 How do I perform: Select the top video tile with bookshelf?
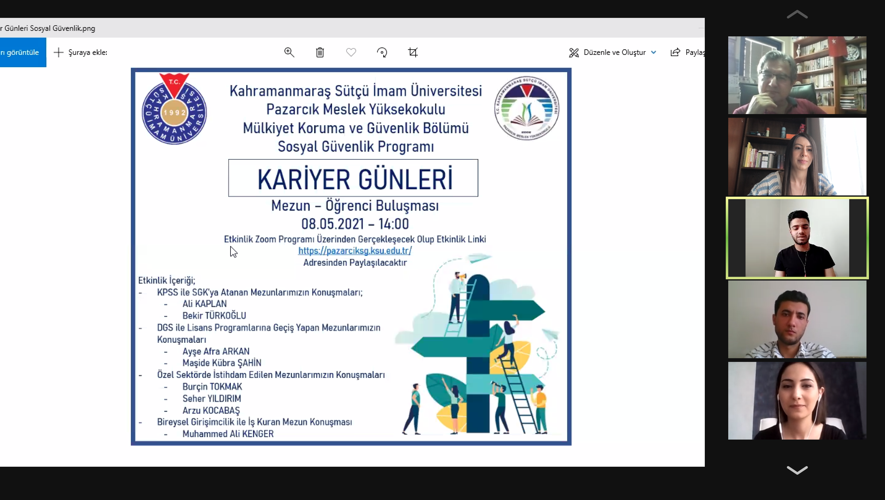pos(797,75)
